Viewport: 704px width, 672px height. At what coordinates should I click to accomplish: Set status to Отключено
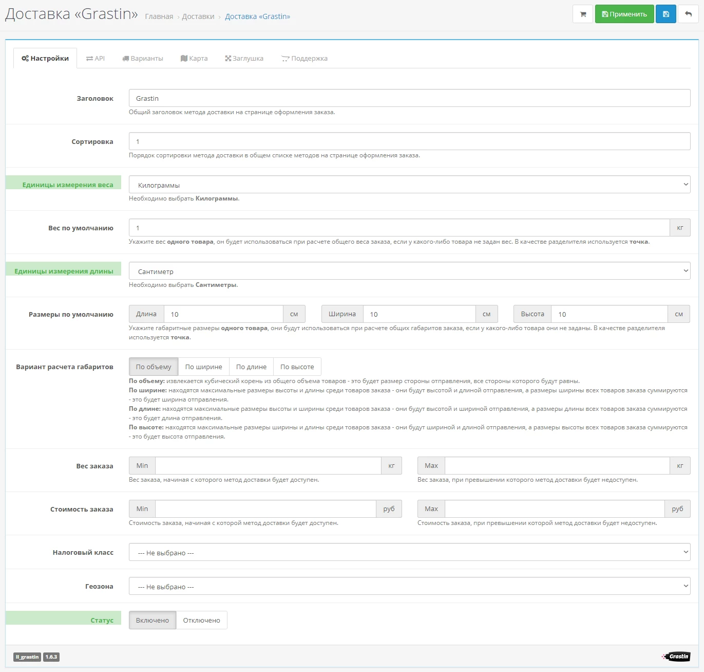202,620
